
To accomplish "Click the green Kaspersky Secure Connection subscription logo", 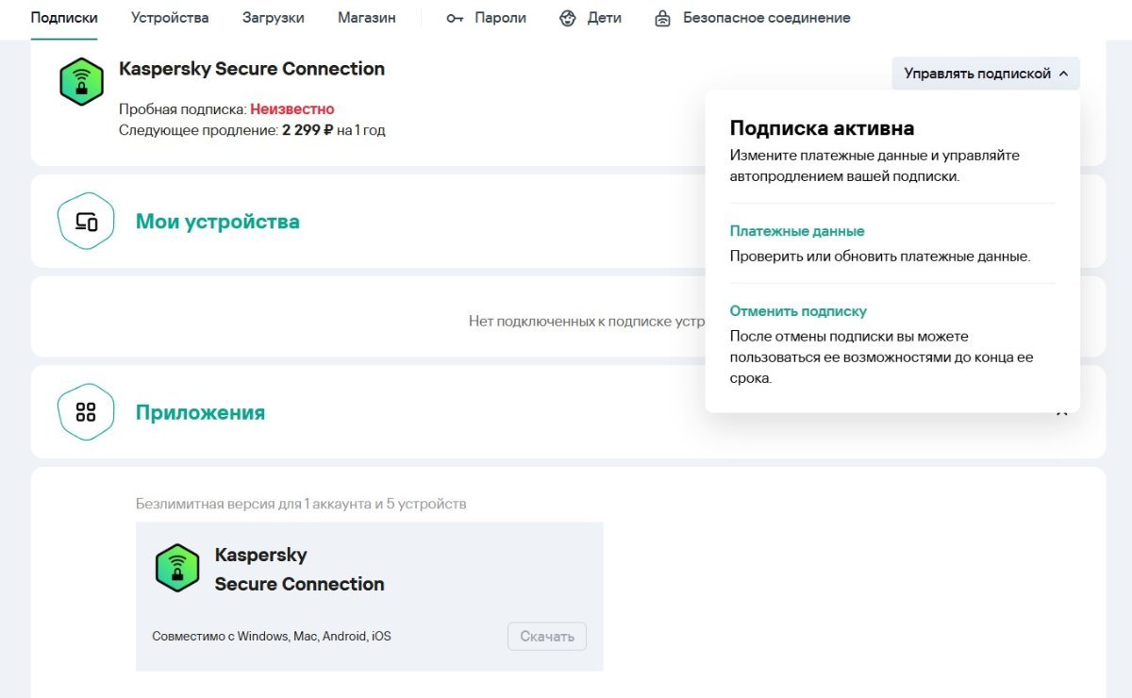I will pos(82,81).
